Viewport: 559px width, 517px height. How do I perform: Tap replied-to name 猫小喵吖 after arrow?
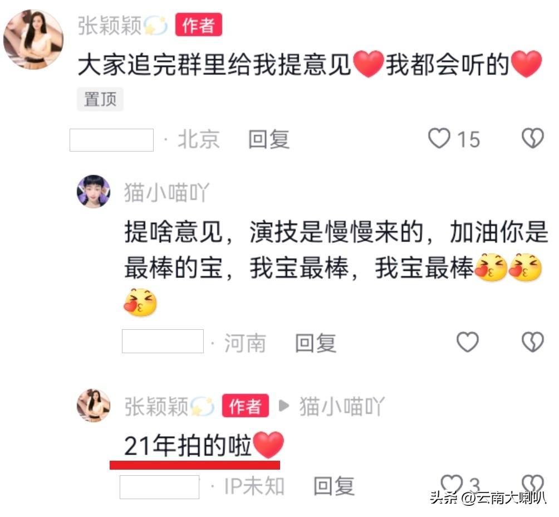(x=342, y=406)
